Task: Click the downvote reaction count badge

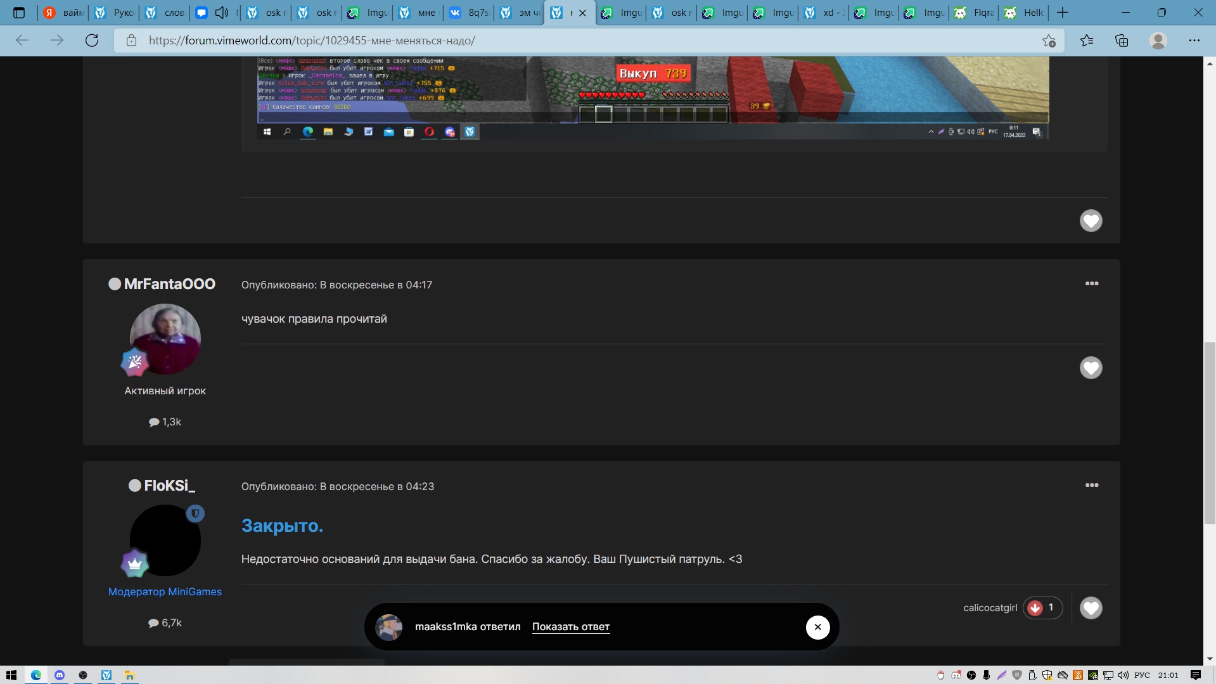Action: (x=1042, y=608)
